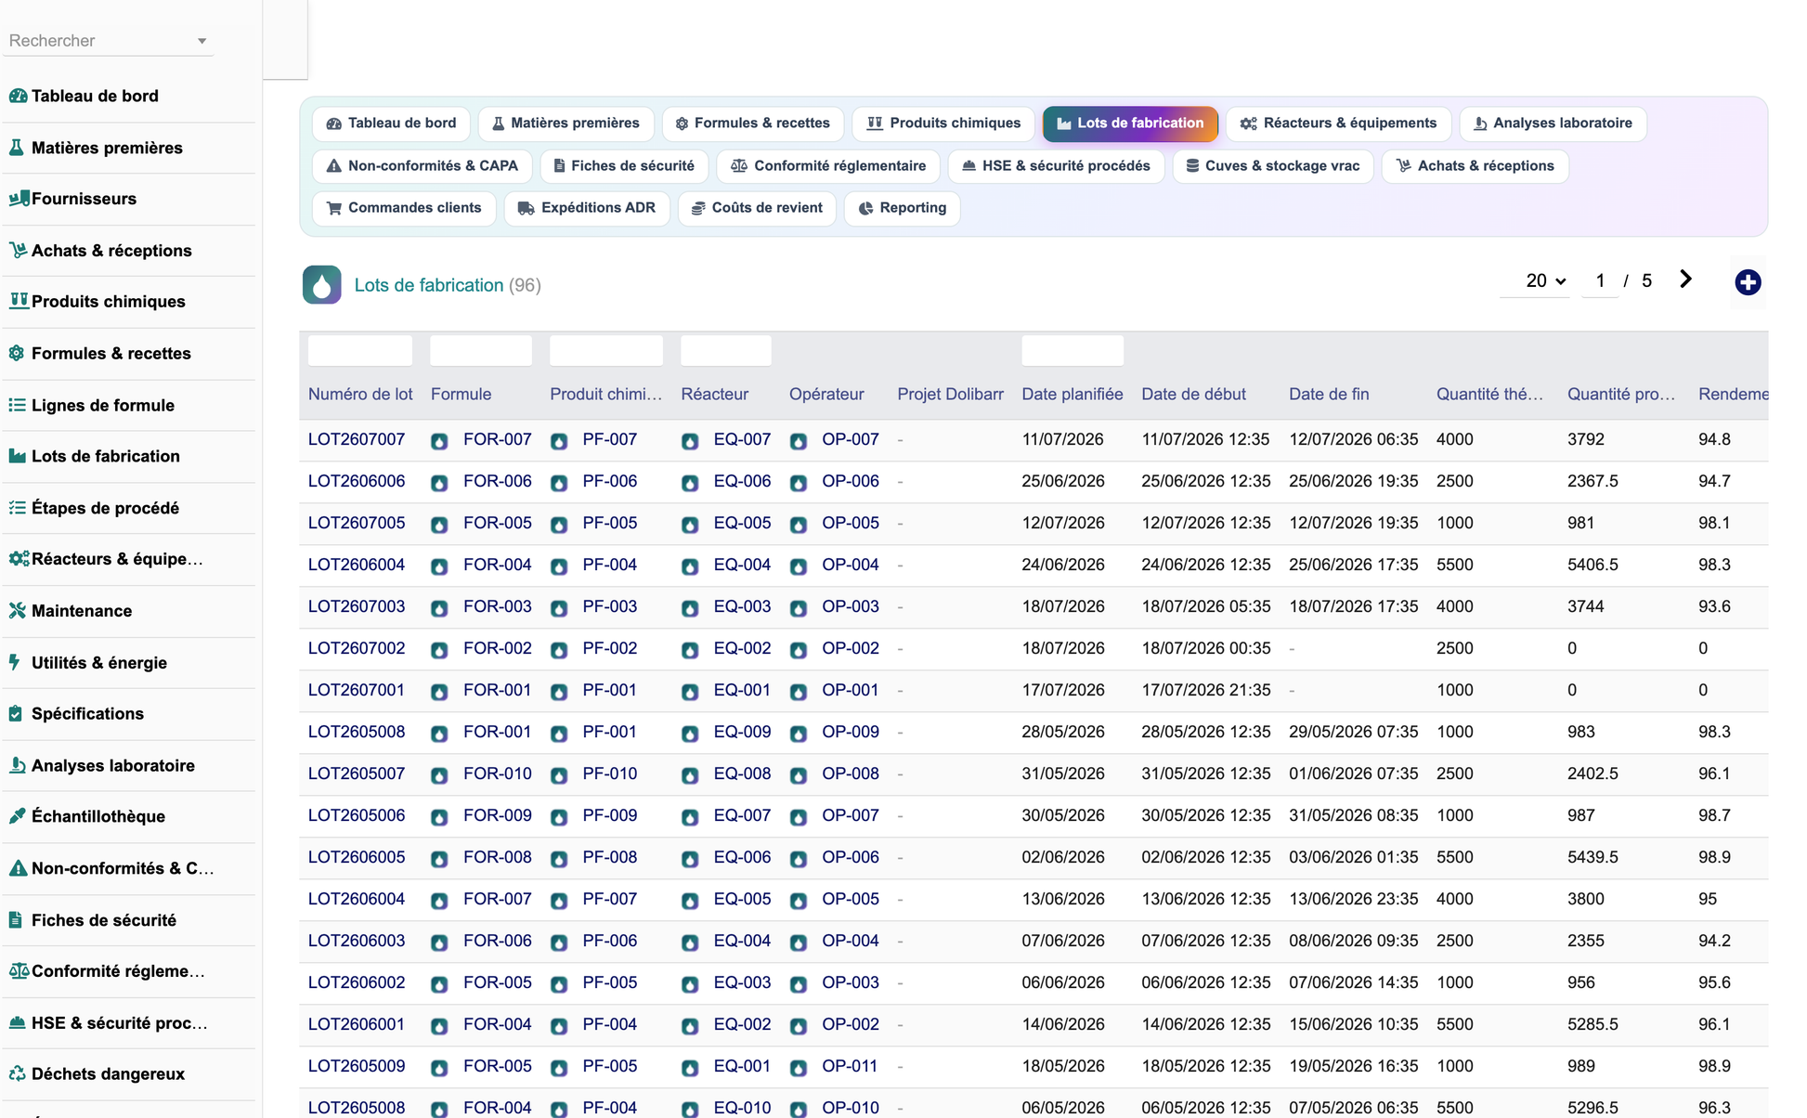
Task: Open the HSE & sécurité procédés tab
Action: pyautogui.click(x=1056, y=166)
